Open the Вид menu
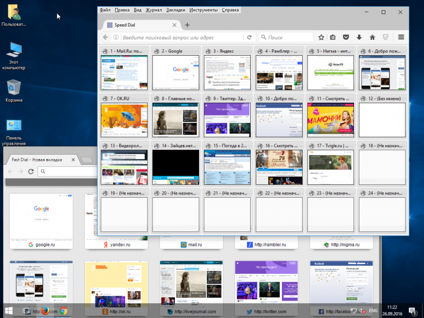 (x=138, y=10)
